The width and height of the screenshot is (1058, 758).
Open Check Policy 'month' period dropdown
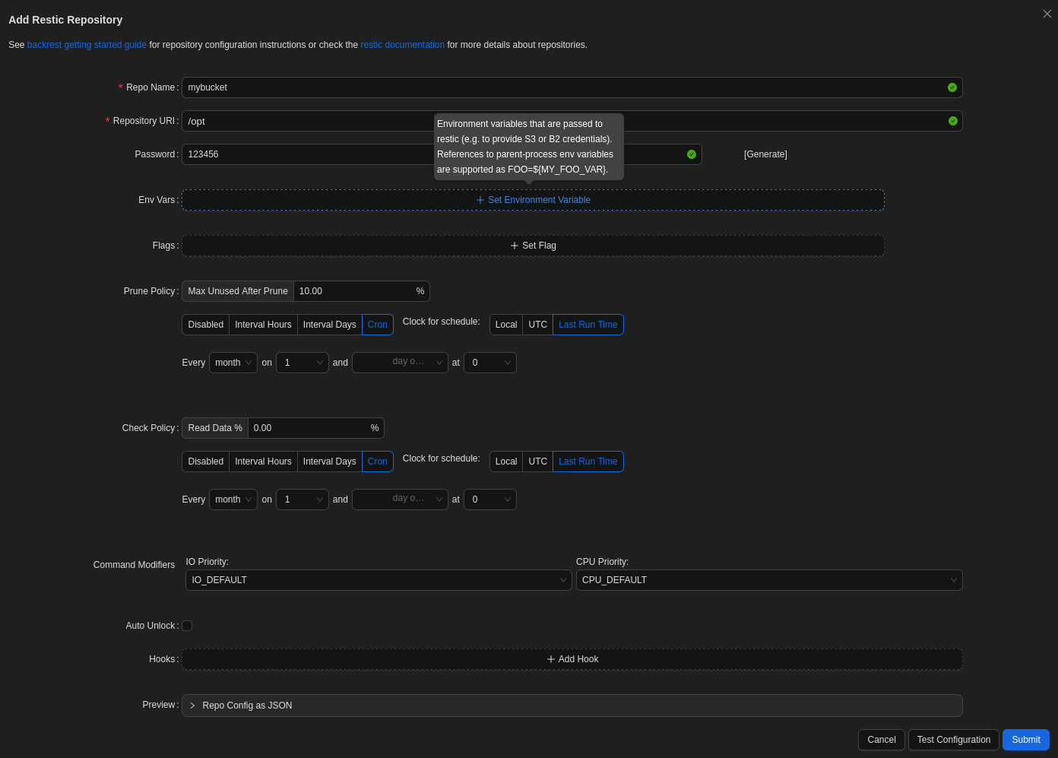pyautogui.click(x=233, y=500)
